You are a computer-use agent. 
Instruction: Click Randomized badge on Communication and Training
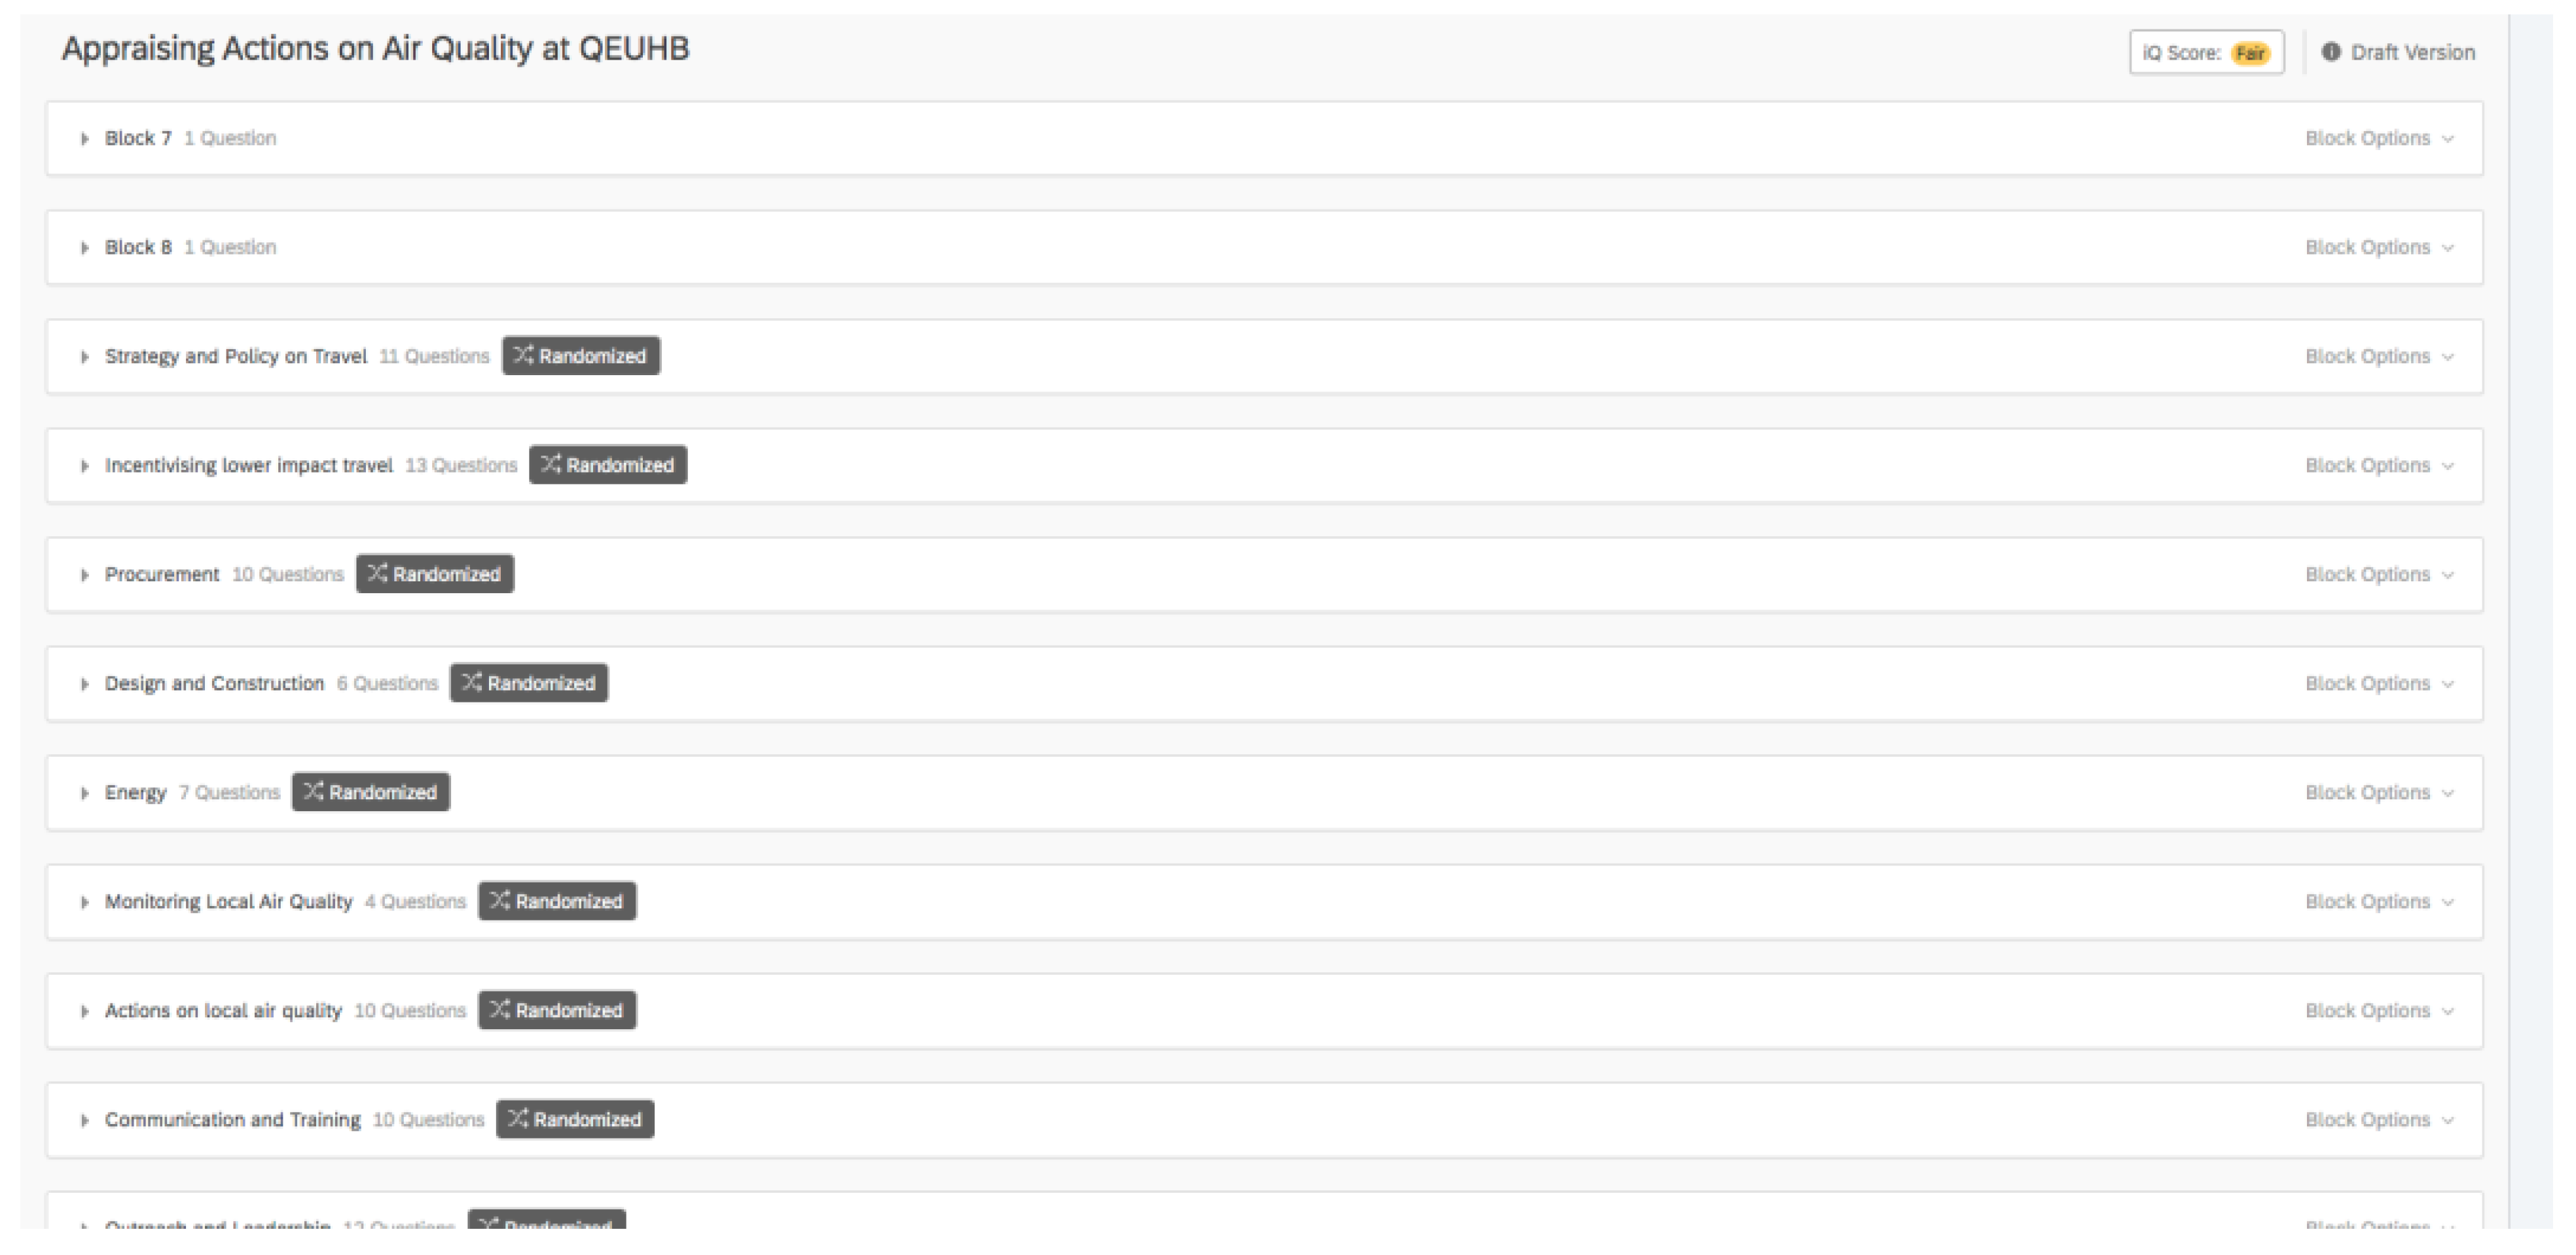click(575, 1119)
